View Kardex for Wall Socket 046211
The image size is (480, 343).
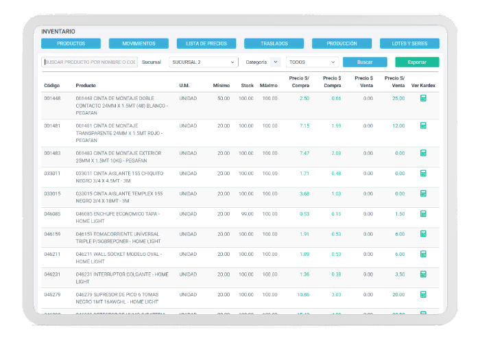[x=423, y=254]
